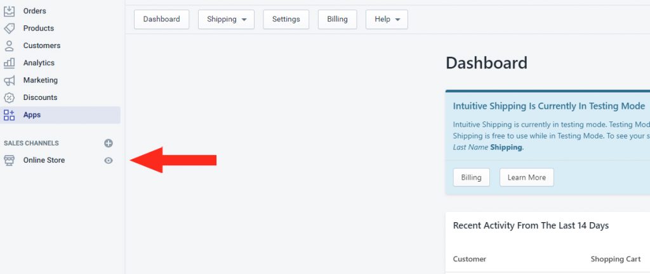
Task: Click 'Recent Activity From The Last 14 Days' heading
Action: pos(531,226)
